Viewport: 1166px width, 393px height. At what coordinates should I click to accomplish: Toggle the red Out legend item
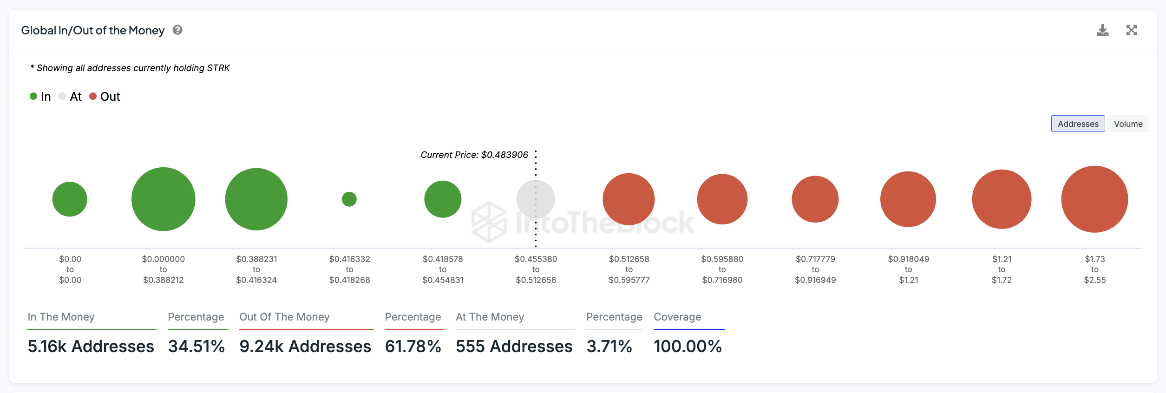[105, 97]
